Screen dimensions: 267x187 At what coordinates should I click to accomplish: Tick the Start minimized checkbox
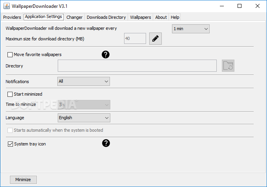(x=10, y=94)
